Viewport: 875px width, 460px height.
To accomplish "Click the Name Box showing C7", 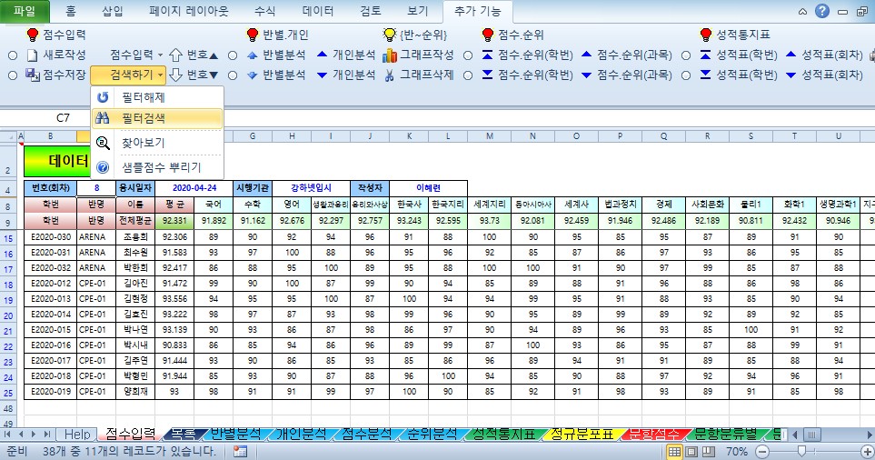I will tap(63, 118).
